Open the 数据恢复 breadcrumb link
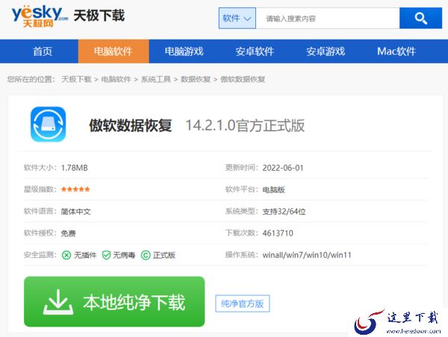448x337 pixels. [196, 79]
